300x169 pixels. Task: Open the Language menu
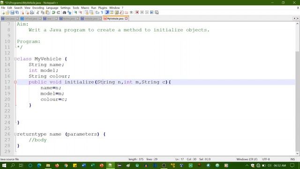52,8
